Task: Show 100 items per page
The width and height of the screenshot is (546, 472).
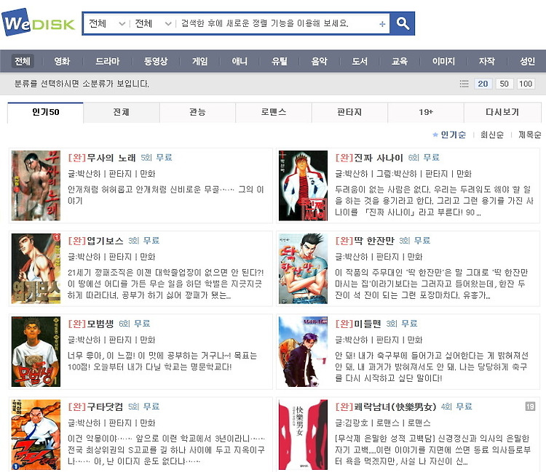Action: [x=526, y=84]
